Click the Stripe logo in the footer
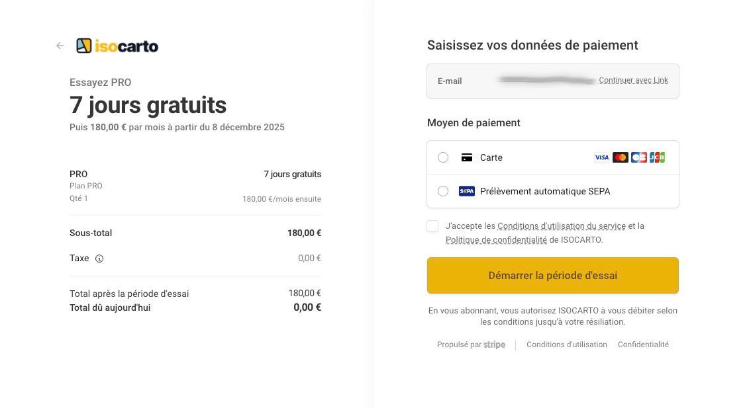This screenshot has width=751, height=408. [494, 344]
